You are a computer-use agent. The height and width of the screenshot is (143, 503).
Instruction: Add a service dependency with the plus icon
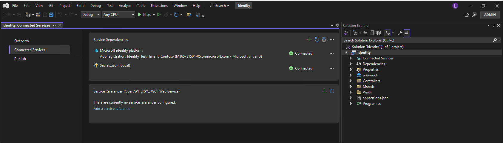click(309, 39)
